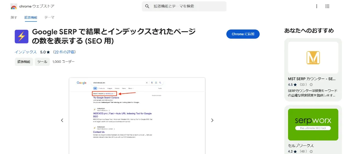The height and width of the screenshot is (154, 345).
Task: Click the あなたへのおすすめ heading
Action: click(x=309, y=31)
